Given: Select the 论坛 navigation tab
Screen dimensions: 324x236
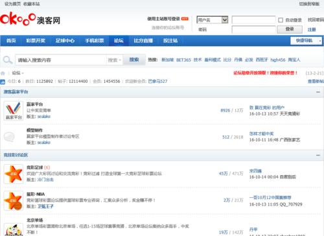Looking at the screenshot, I should pos(119,40).
